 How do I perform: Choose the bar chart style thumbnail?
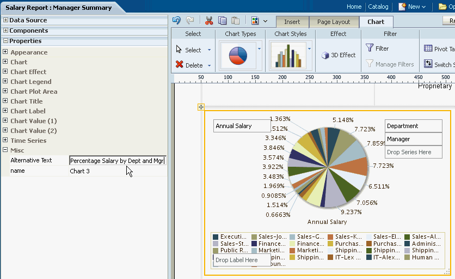pyautogui.click(x=288, y=56)
